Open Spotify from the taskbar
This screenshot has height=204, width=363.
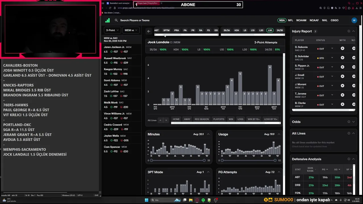[203, 200]
